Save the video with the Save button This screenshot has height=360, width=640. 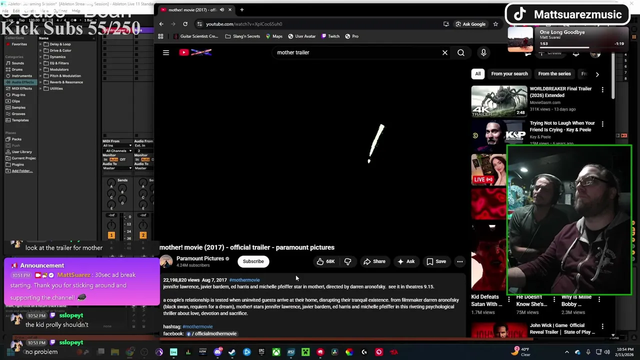click(436, 261)
